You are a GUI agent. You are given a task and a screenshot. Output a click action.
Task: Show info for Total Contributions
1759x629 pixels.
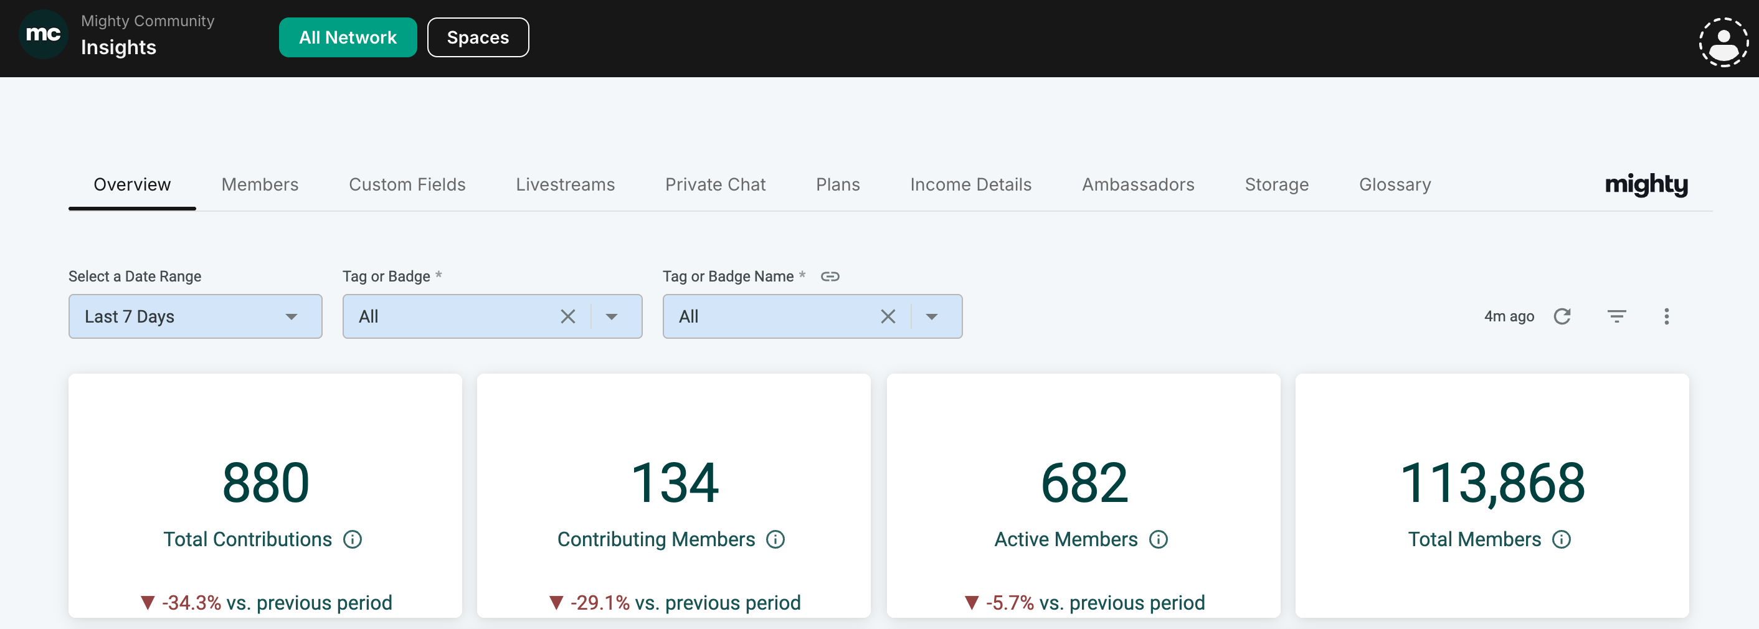pos(353,539)
